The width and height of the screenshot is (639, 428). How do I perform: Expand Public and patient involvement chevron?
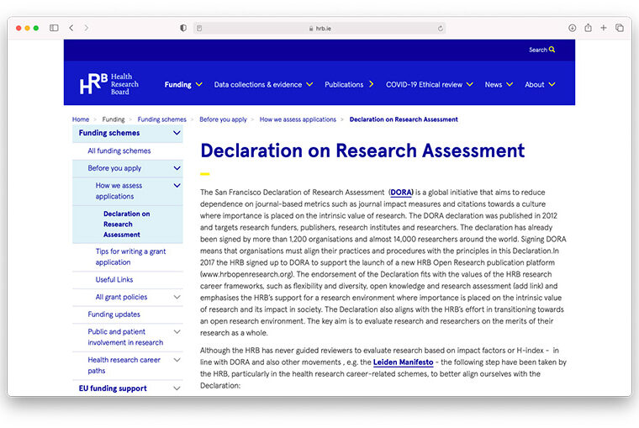(x=177, y=332)
